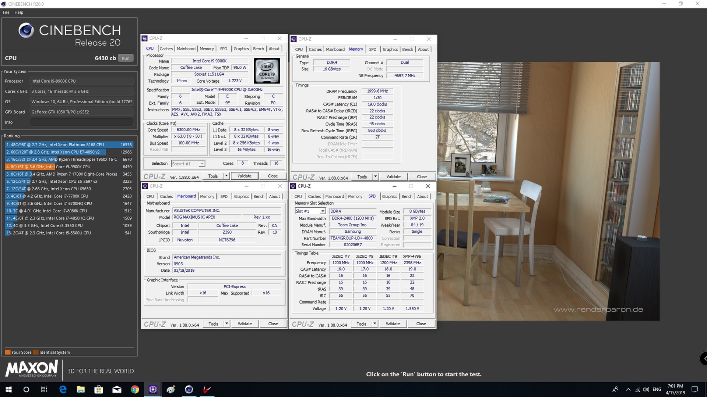The height and width of the screenshot is (397, 707).
Task: Open volume control in system tray
Action: (646, 389)
